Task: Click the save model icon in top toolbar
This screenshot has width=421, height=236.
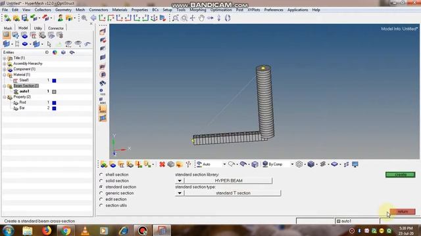Action: [x=25, y=18]
